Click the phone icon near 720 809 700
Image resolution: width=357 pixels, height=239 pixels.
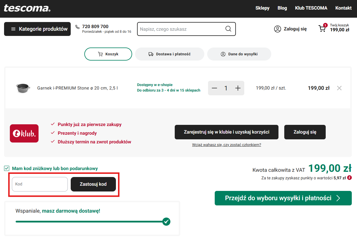(77, 27)
